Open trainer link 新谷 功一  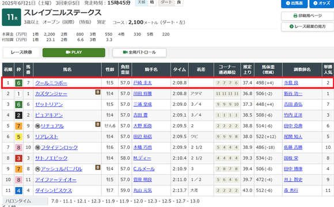coord(293,94)
